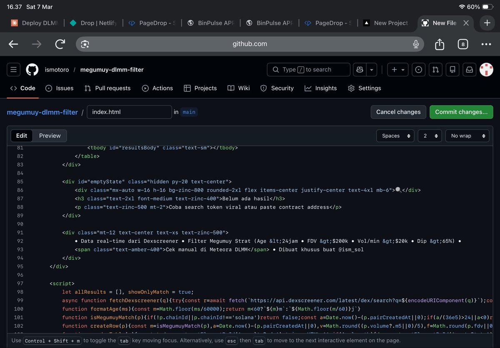The image size is (500, 348).
Task: Click megumuy-dlmm-filter breadcrumb link
Action: pos(42,112)
